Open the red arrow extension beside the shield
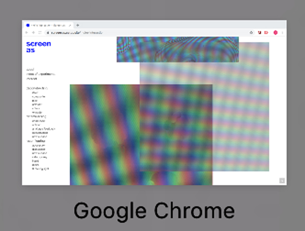Viewport: 305px width, 231px height. [x=266, y=32]
